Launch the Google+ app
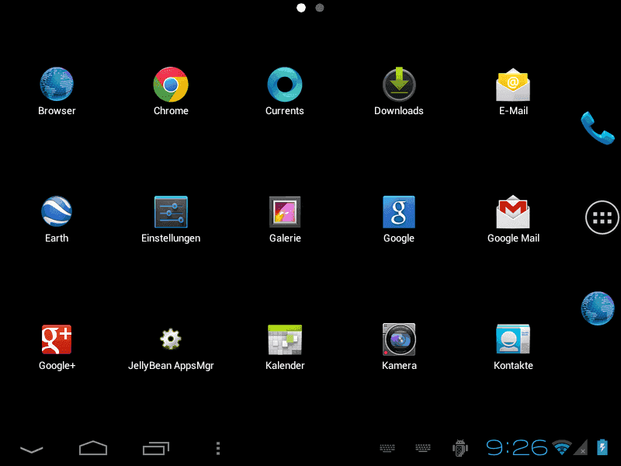Viewport: 621px width, 466px height. (57, 347)
